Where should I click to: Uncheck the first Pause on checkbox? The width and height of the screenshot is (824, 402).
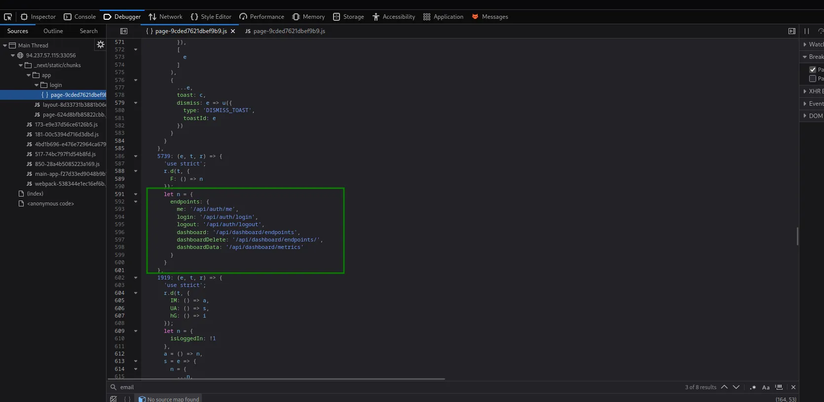(813, 70)
